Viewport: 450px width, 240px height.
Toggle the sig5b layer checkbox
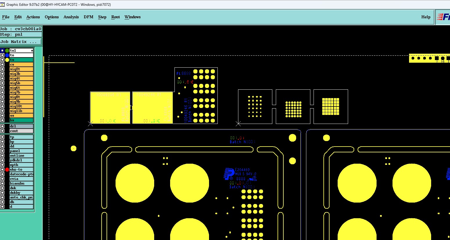(2, 83)
